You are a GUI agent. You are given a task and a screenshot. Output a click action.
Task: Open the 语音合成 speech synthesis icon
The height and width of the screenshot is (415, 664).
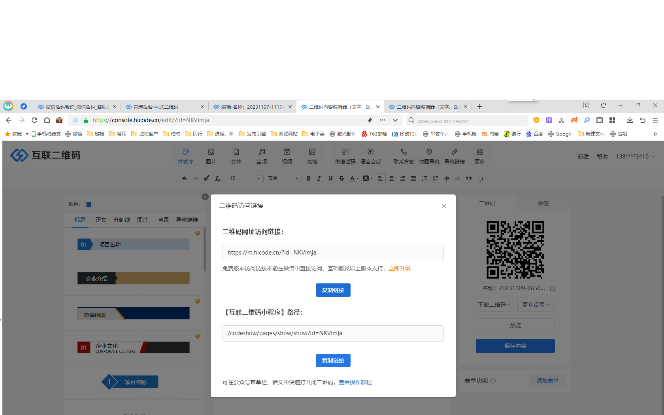click(x=370, y=156)
